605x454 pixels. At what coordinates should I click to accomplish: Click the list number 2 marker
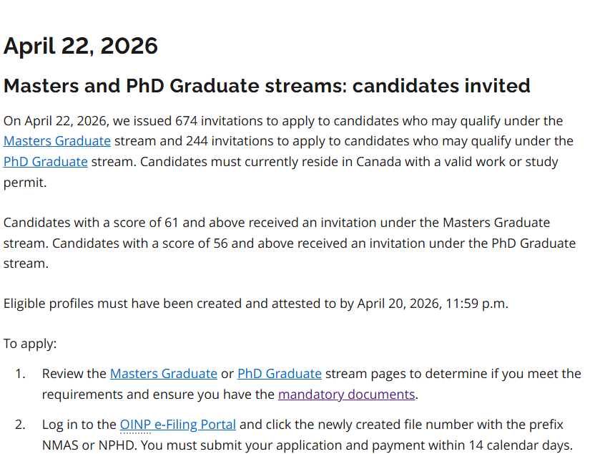(x=20, y=425)
